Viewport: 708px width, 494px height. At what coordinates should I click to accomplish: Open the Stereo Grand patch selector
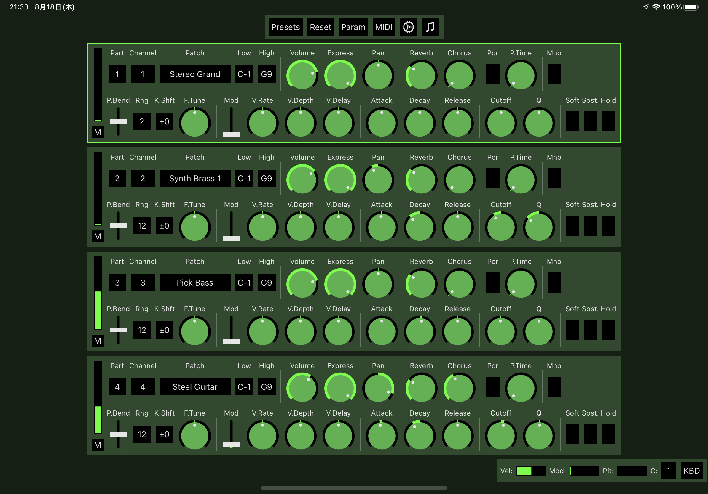click(x=195, y=74)
